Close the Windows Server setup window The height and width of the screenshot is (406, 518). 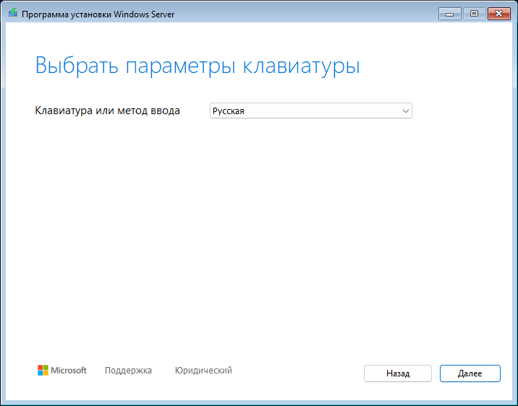coord(499,14)
